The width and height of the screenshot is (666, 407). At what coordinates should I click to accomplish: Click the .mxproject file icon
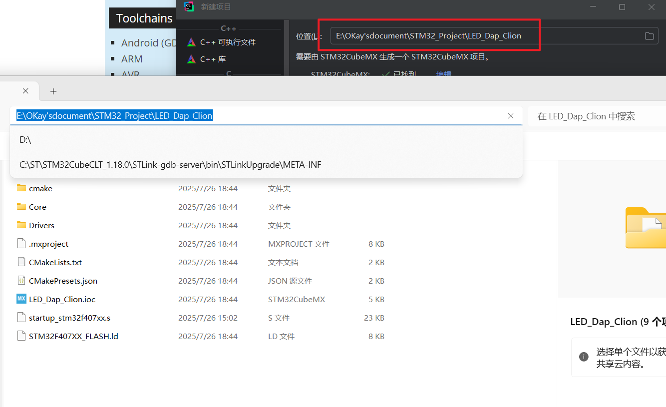coord(21,244)
